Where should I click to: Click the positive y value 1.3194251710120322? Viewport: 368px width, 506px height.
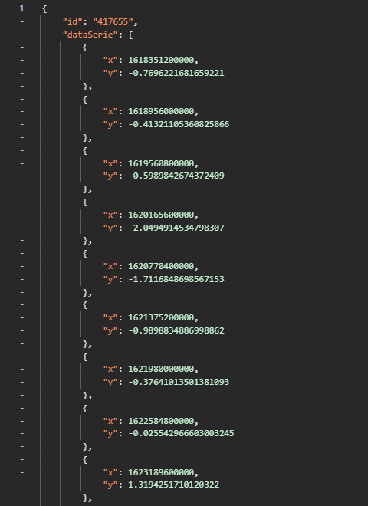click(174, 485)
